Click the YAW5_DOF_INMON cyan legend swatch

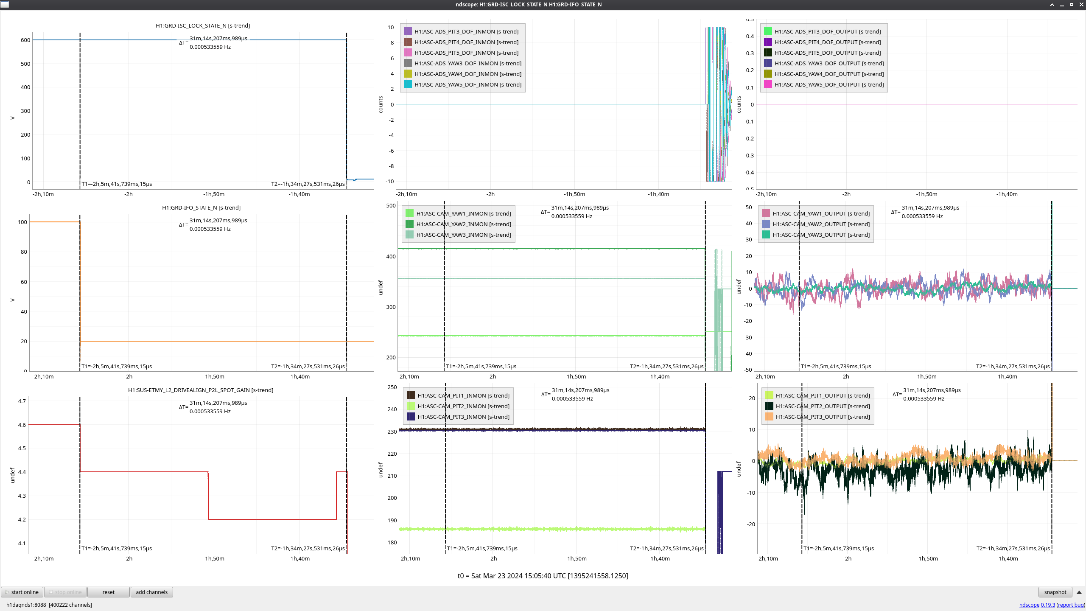point(408,84)
